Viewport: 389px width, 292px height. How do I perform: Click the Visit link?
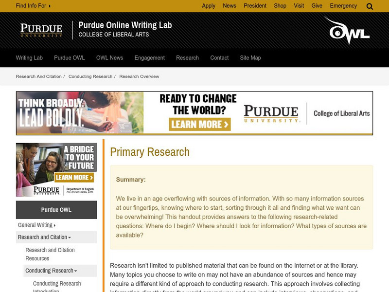pos(299,6)
